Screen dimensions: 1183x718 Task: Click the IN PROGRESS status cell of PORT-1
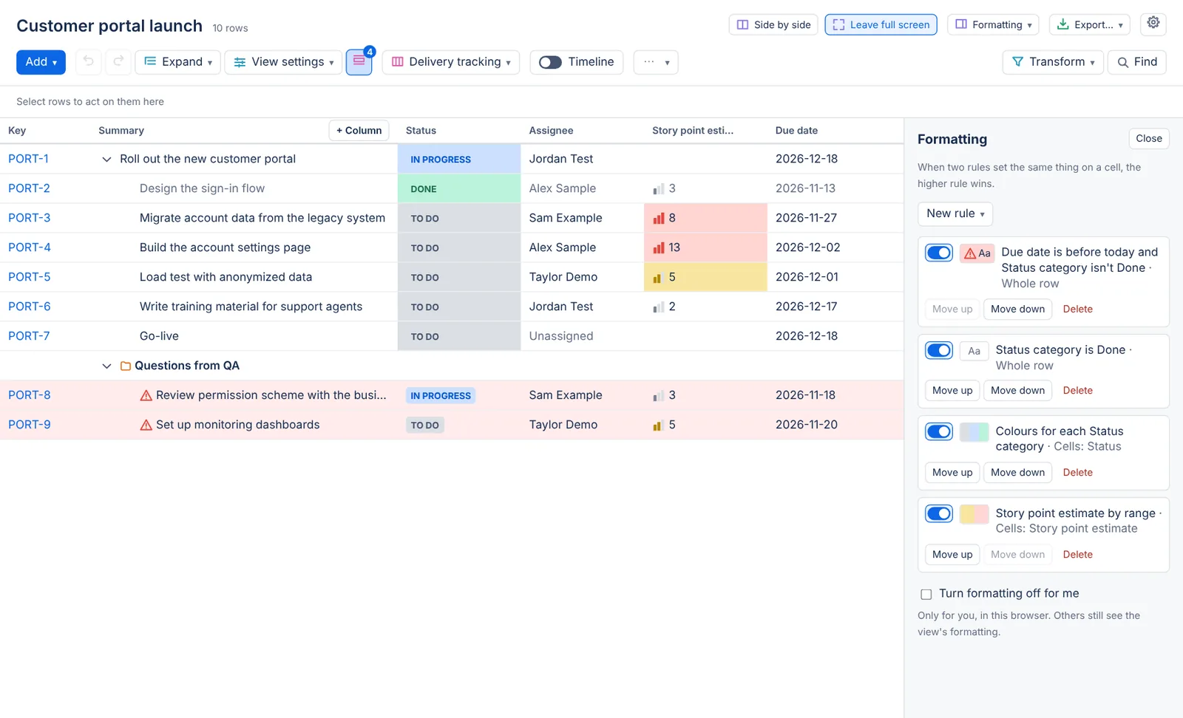459,159
